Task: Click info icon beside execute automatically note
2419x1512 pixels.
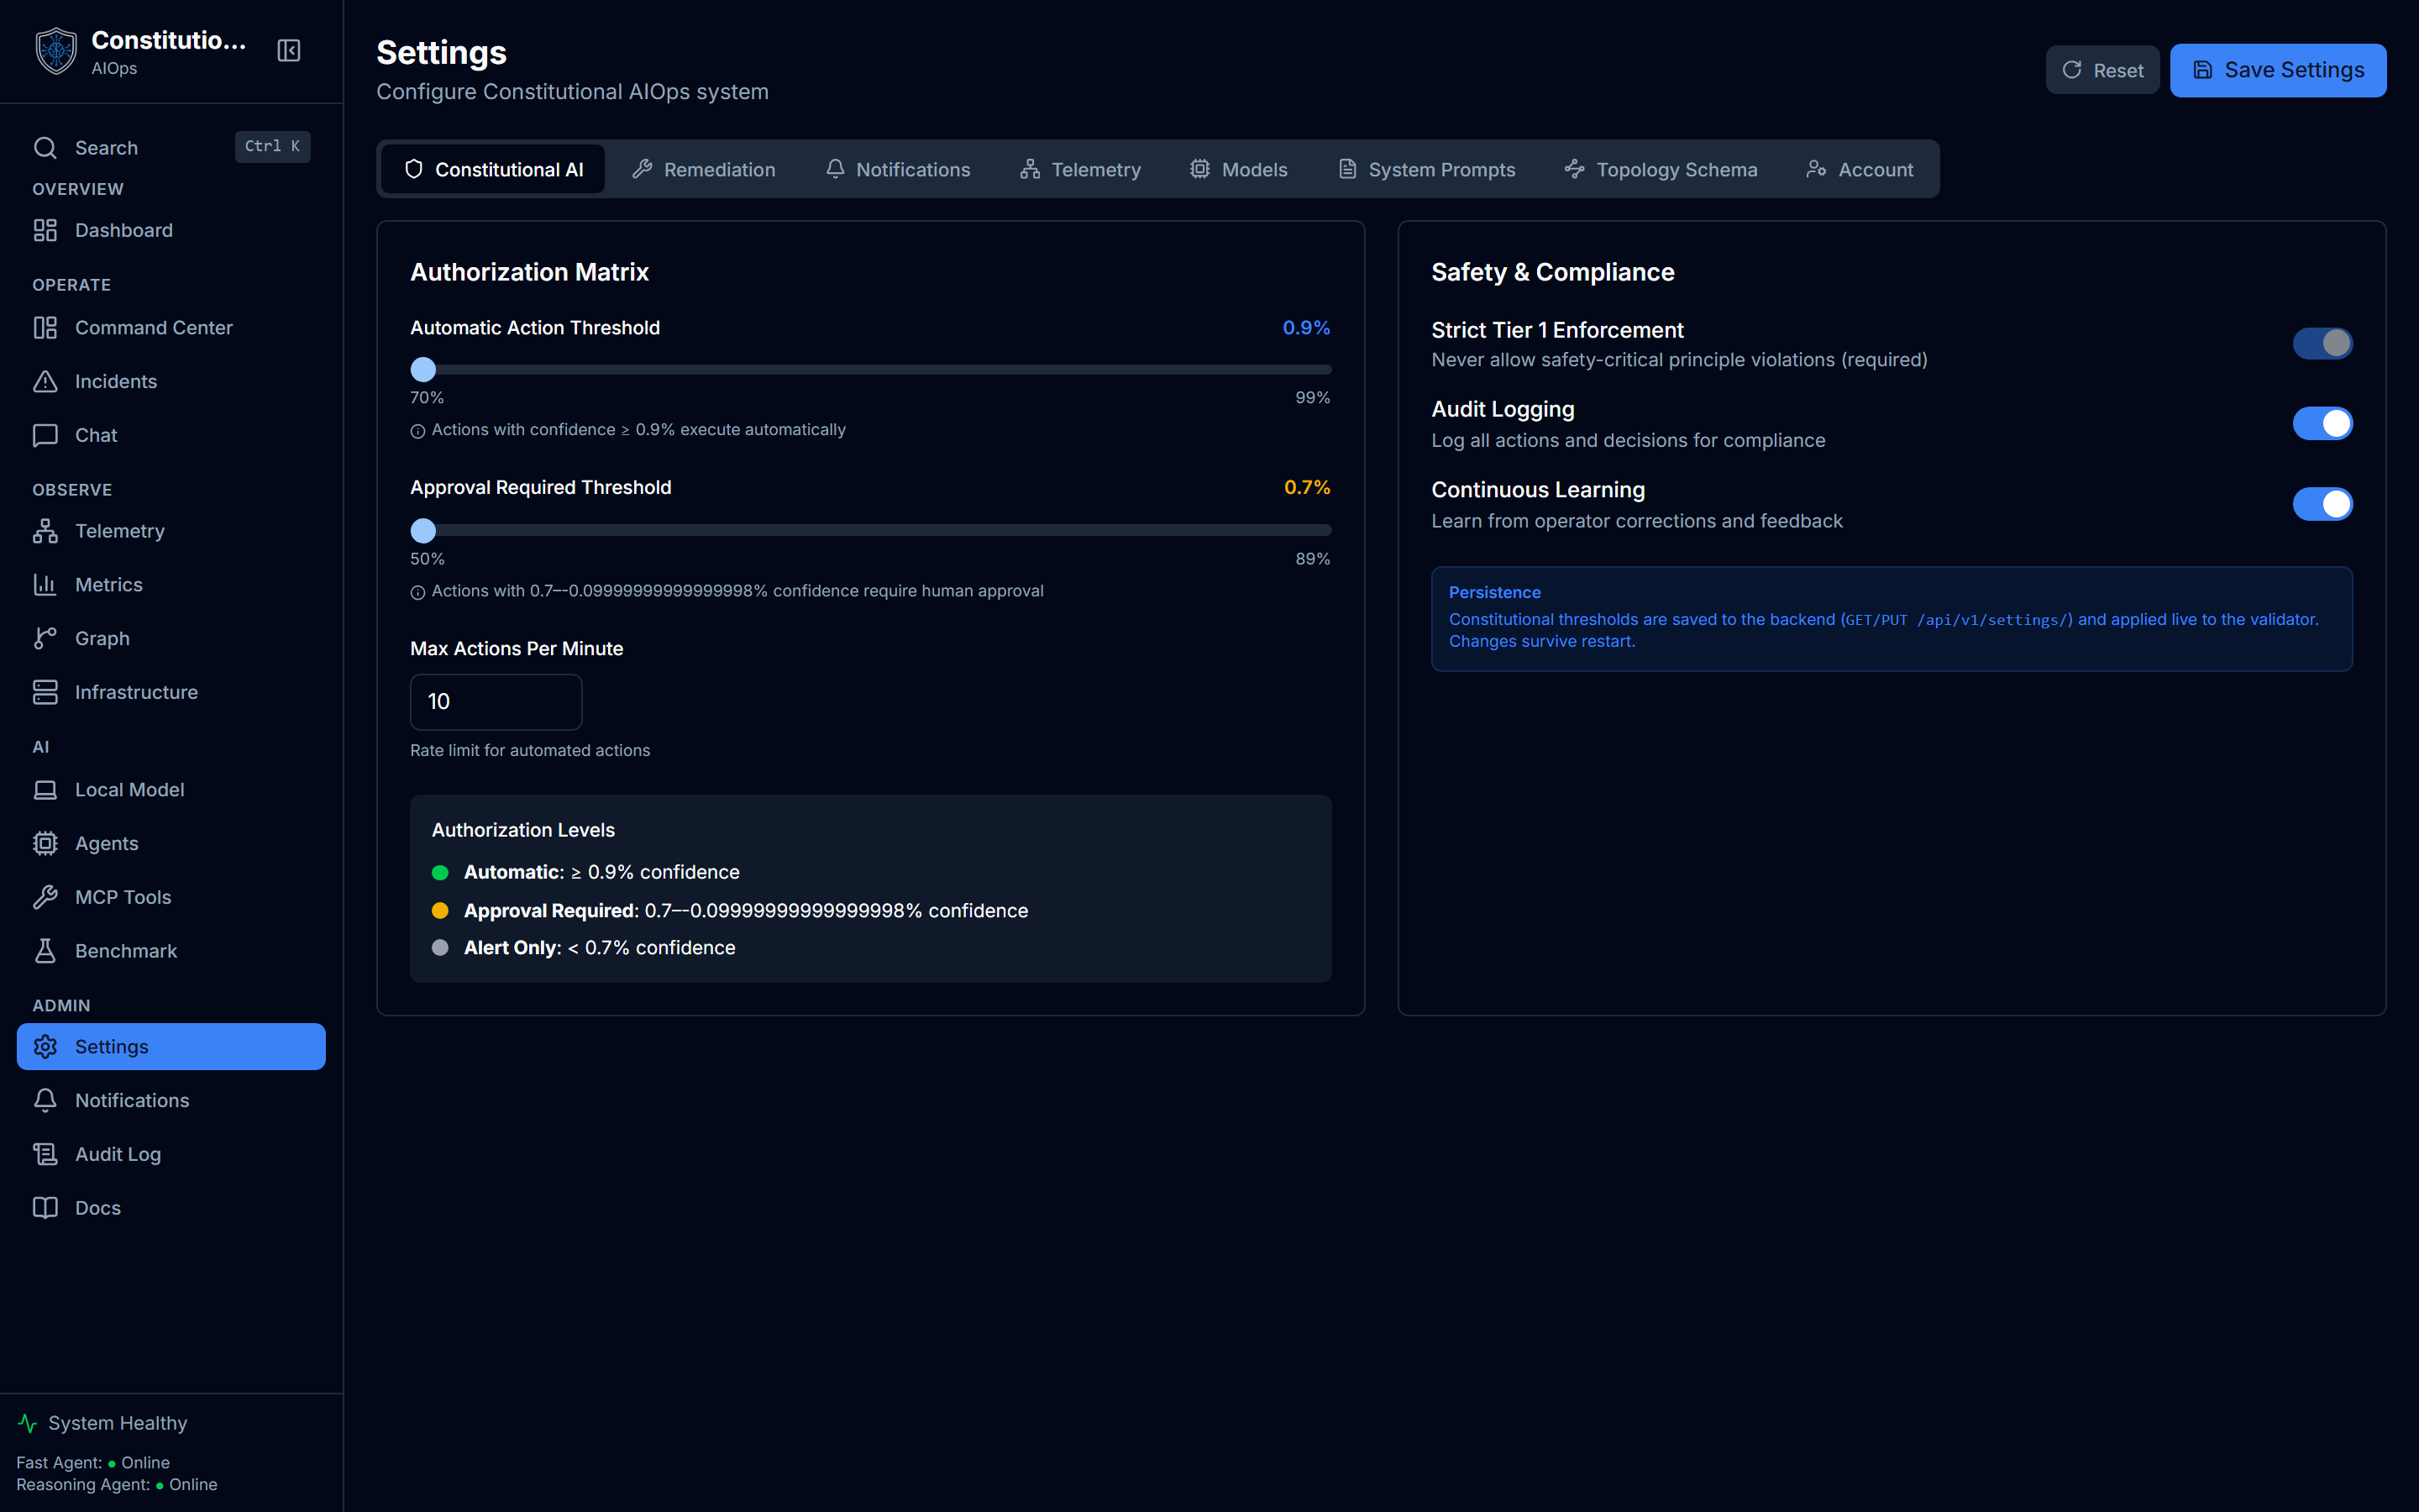Action: (x=417, y=431)
